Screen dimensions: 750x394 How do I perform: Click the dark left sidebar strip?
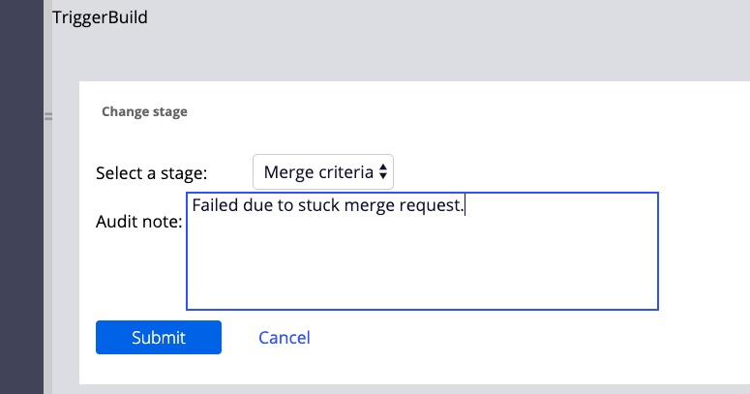tap(21, 194)
